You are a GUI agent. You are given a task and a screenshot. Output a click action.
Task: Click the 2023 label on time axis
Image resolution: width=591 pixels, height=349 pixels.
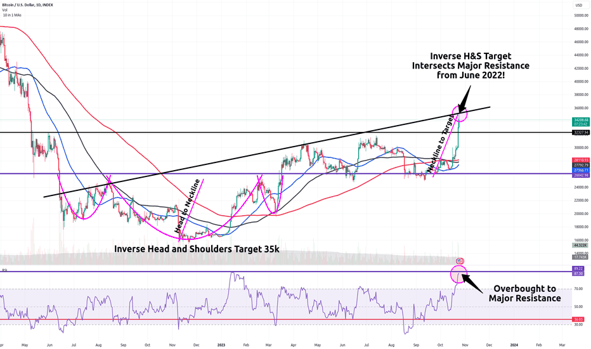221,345
